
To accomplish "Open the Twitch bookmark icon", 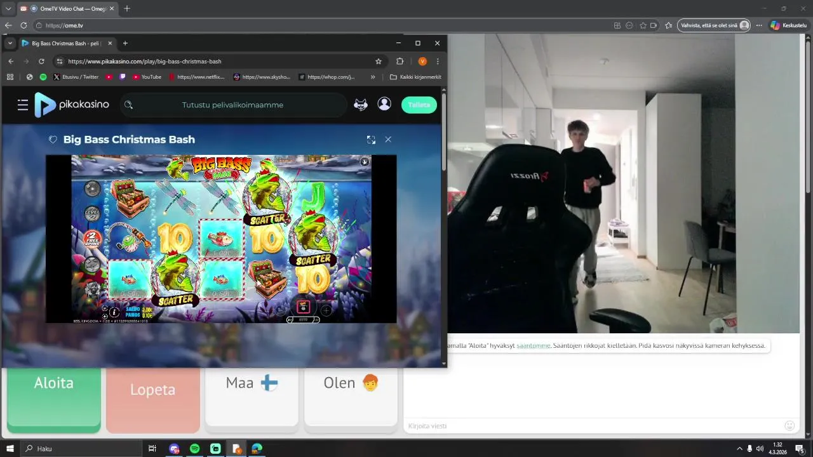I will [x=123, y=77].
